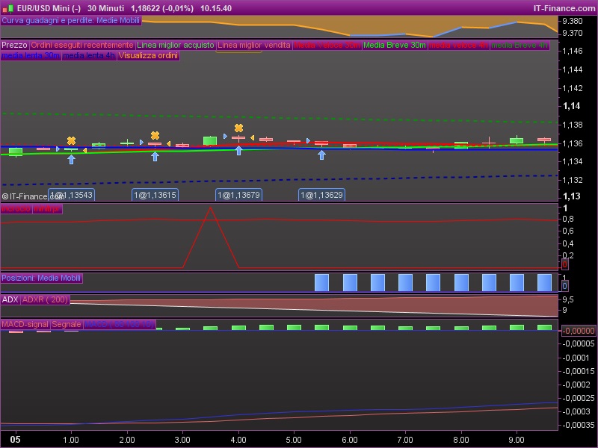Viewport: 598px width, 448px height.
Task: Click 'Curva guadagni e perdite: Medie Mobili' label
Action: [71, 21]
